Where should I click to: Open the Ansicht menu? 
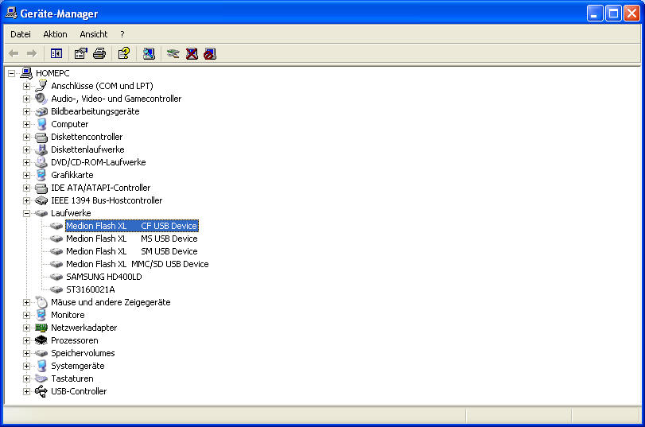94,34
